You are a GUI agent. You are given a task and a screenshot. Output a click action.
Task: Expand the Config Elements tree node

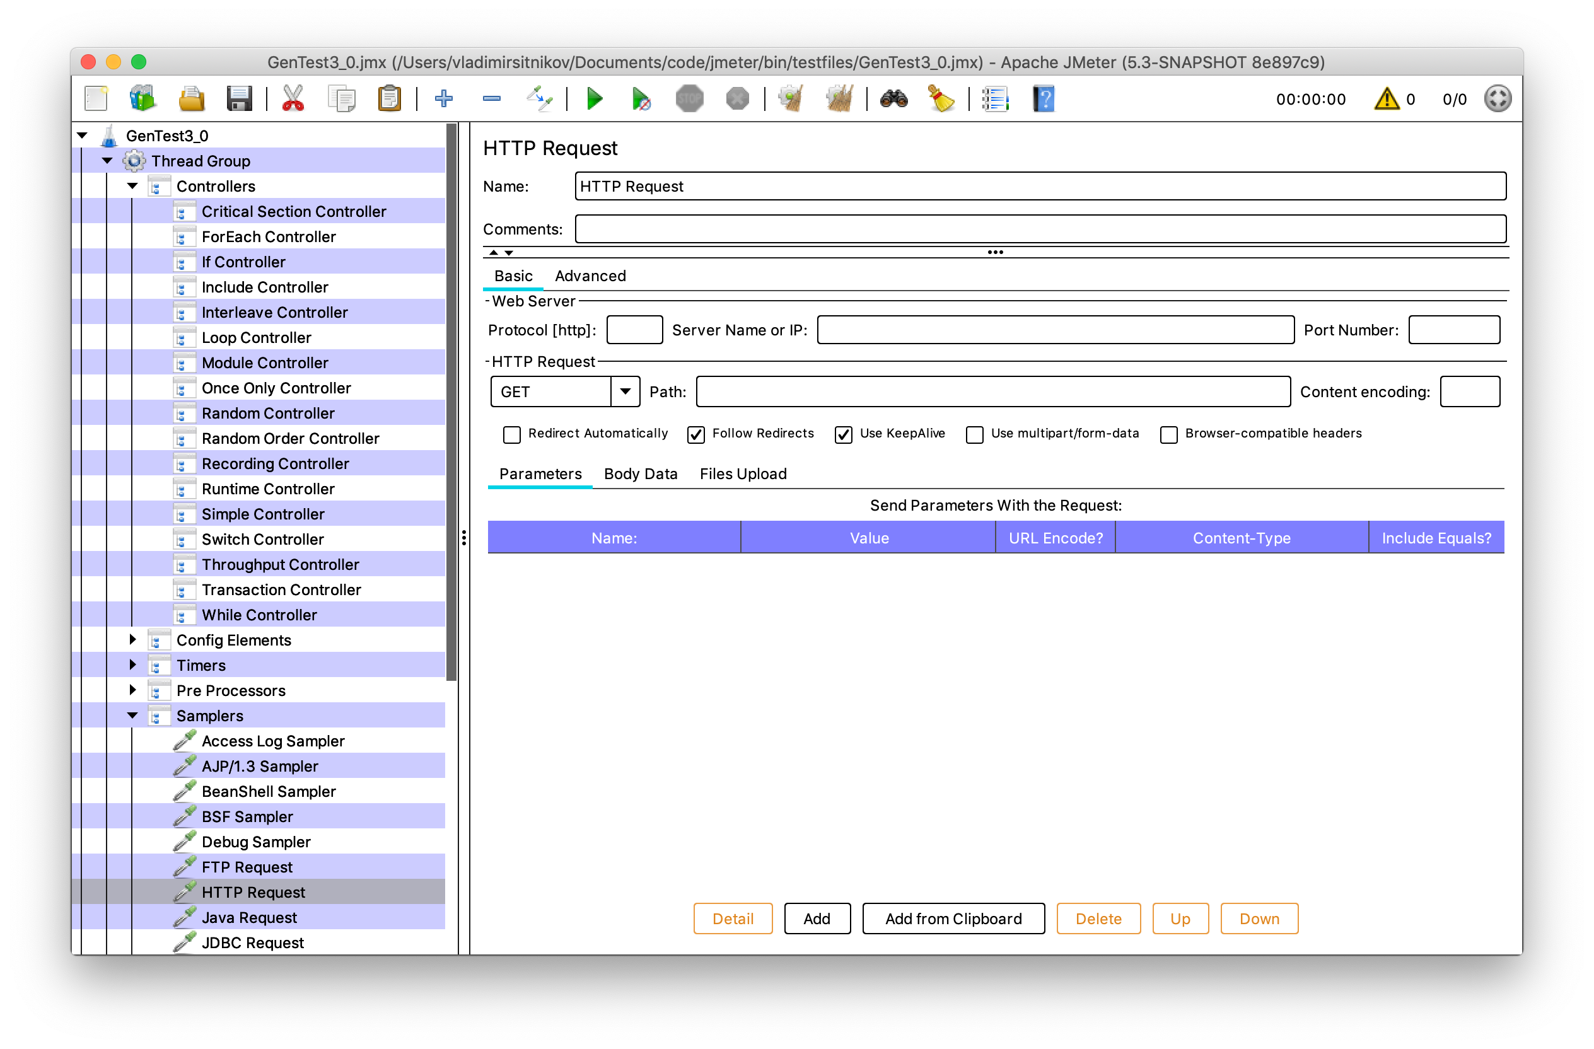[x=132, y=640]
